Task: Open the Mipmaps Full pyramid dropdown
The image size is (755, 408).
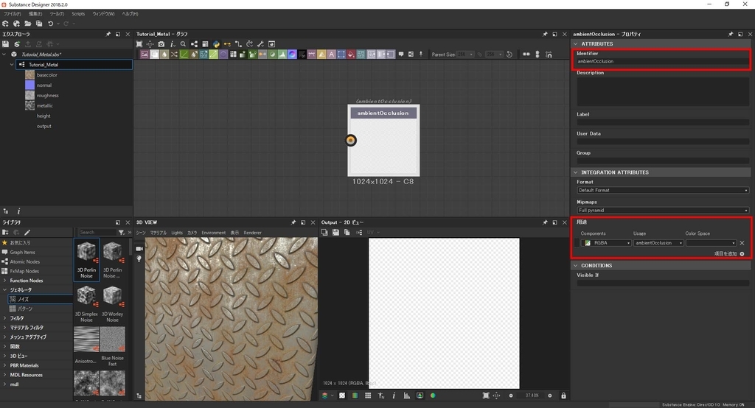Action: coord(662,210)
